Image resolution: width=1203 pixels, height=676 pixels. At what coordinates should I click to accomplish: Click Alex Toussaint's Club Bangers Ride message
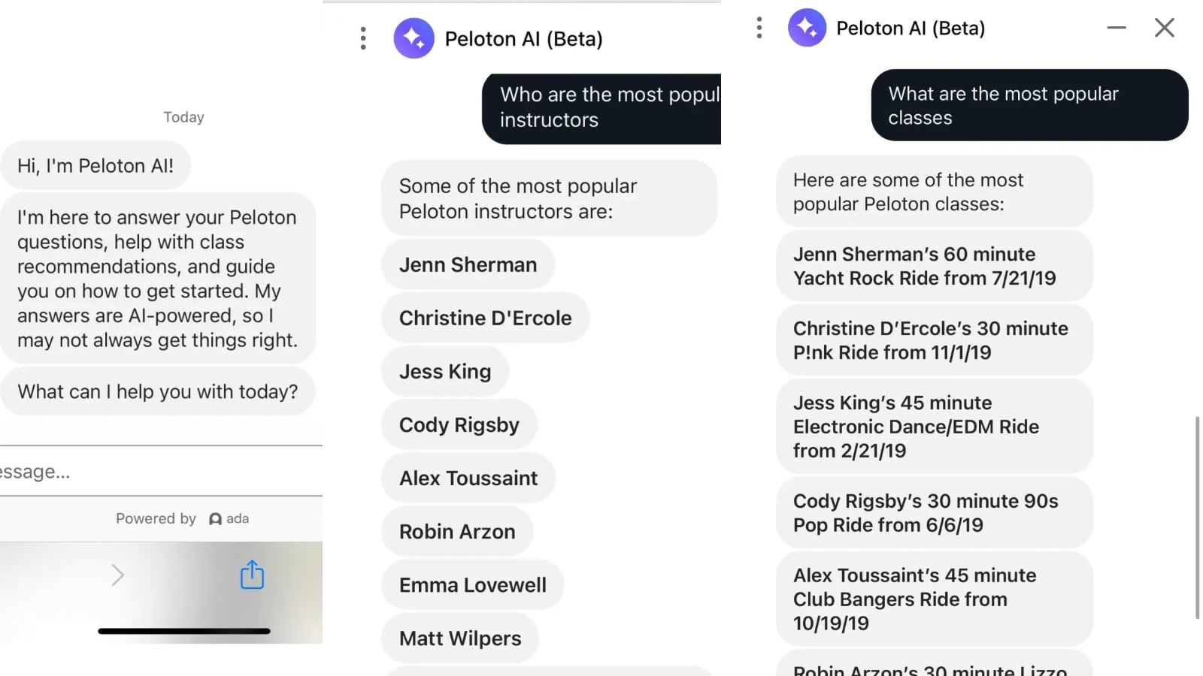933,599
